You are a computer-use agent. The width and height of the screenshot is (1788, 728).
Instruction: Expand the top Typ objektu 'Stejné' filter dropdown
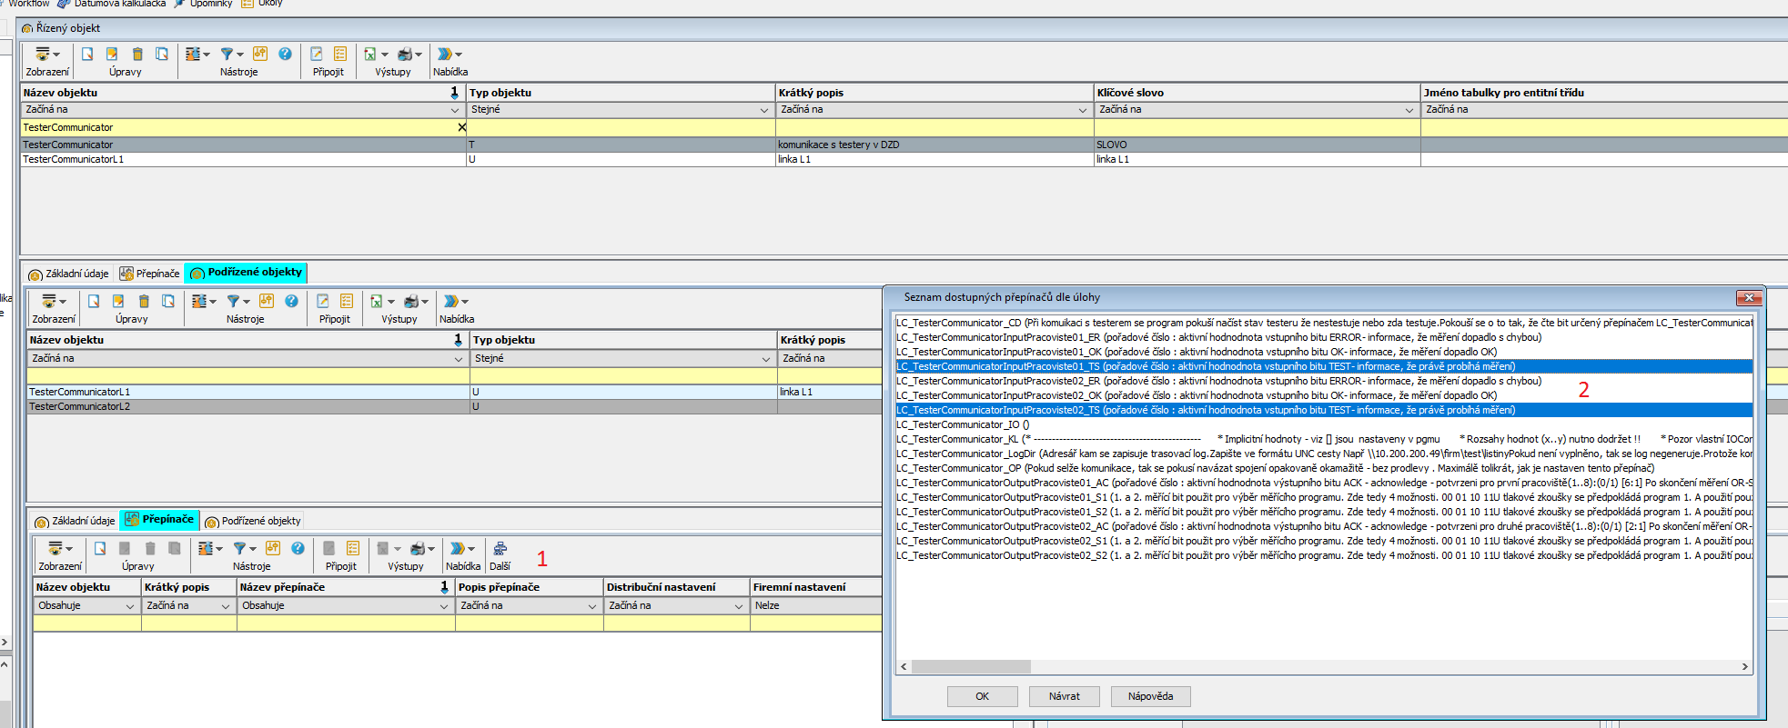(x=763, y=110)
